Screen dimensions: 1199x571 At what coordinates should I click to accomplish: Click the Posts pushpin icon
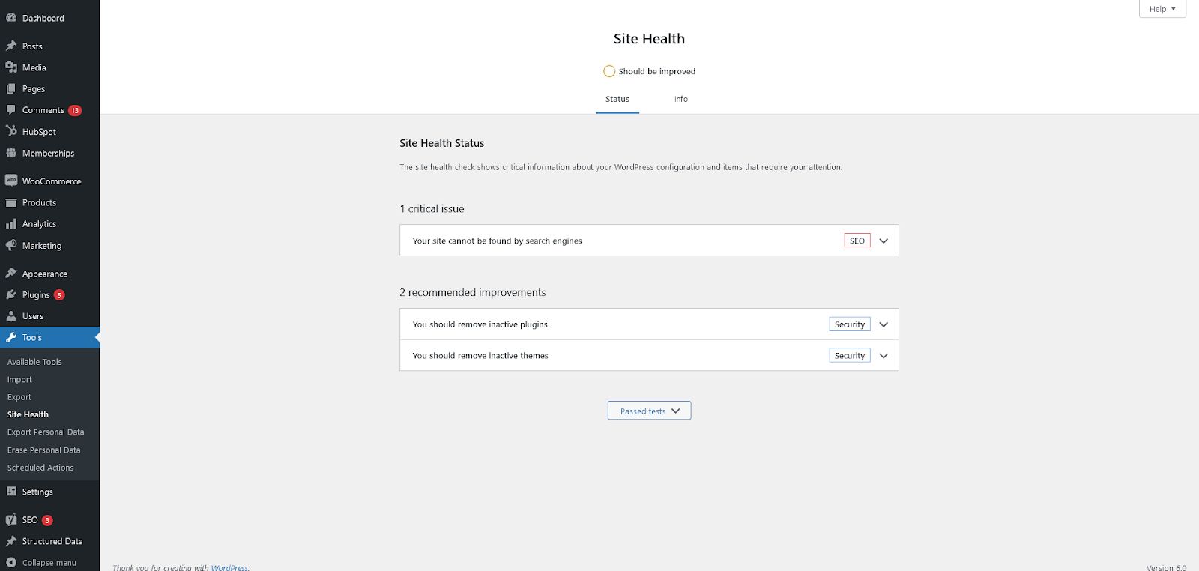(11, 46)
